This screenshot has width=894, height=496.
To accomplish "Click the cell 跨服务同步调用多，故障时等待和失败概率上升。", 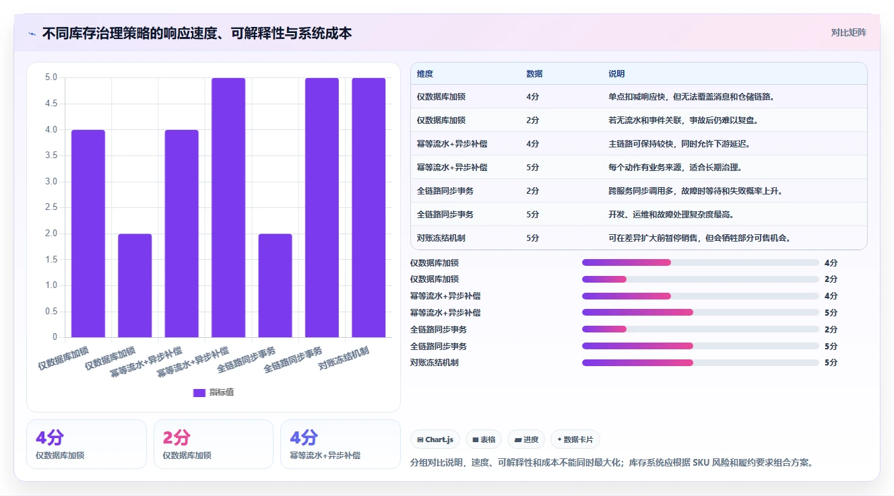I will 695,191.
